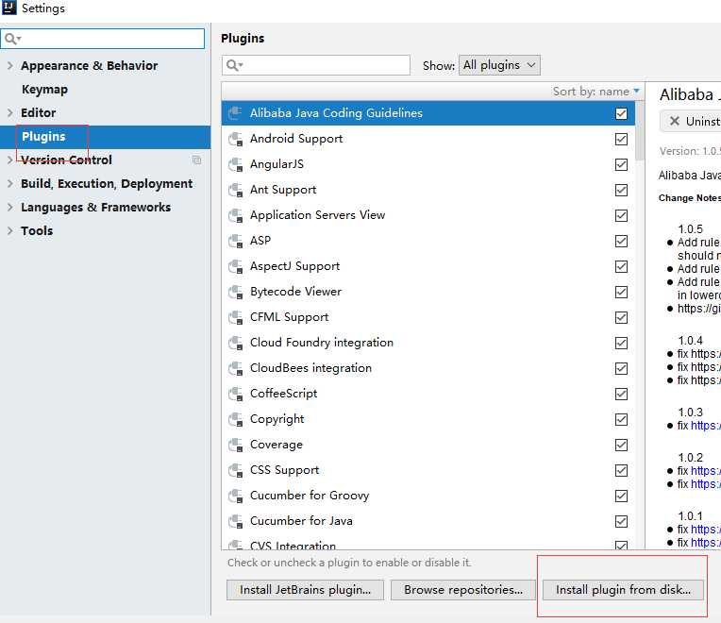
Task: Click the Android Support plugin icon
Action: coord(236,139)
